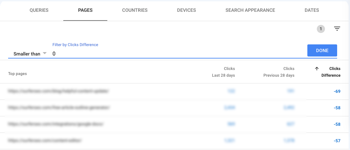Click the upward sort arrow icon
350x150 pixels.
316,69
